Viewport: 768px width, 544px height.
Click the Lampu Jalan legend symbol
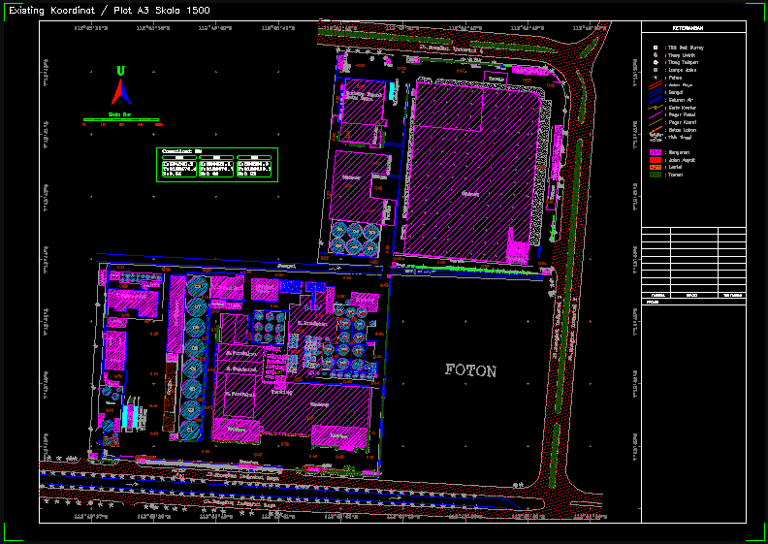656,70
